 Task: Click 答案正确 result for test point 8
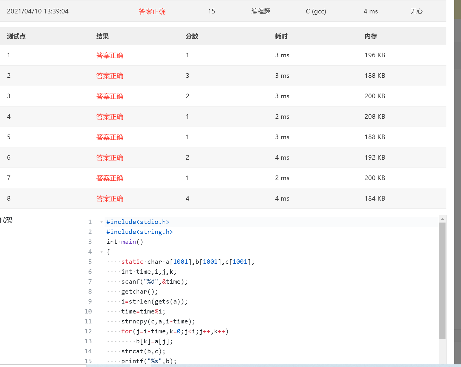click(110, 199)
